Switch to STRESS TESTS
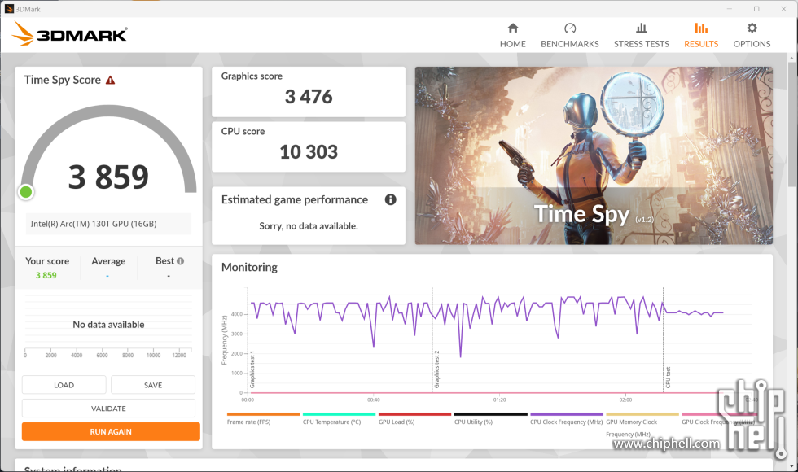The height and width of the screenshot is (472, 798). click(642, 36)
